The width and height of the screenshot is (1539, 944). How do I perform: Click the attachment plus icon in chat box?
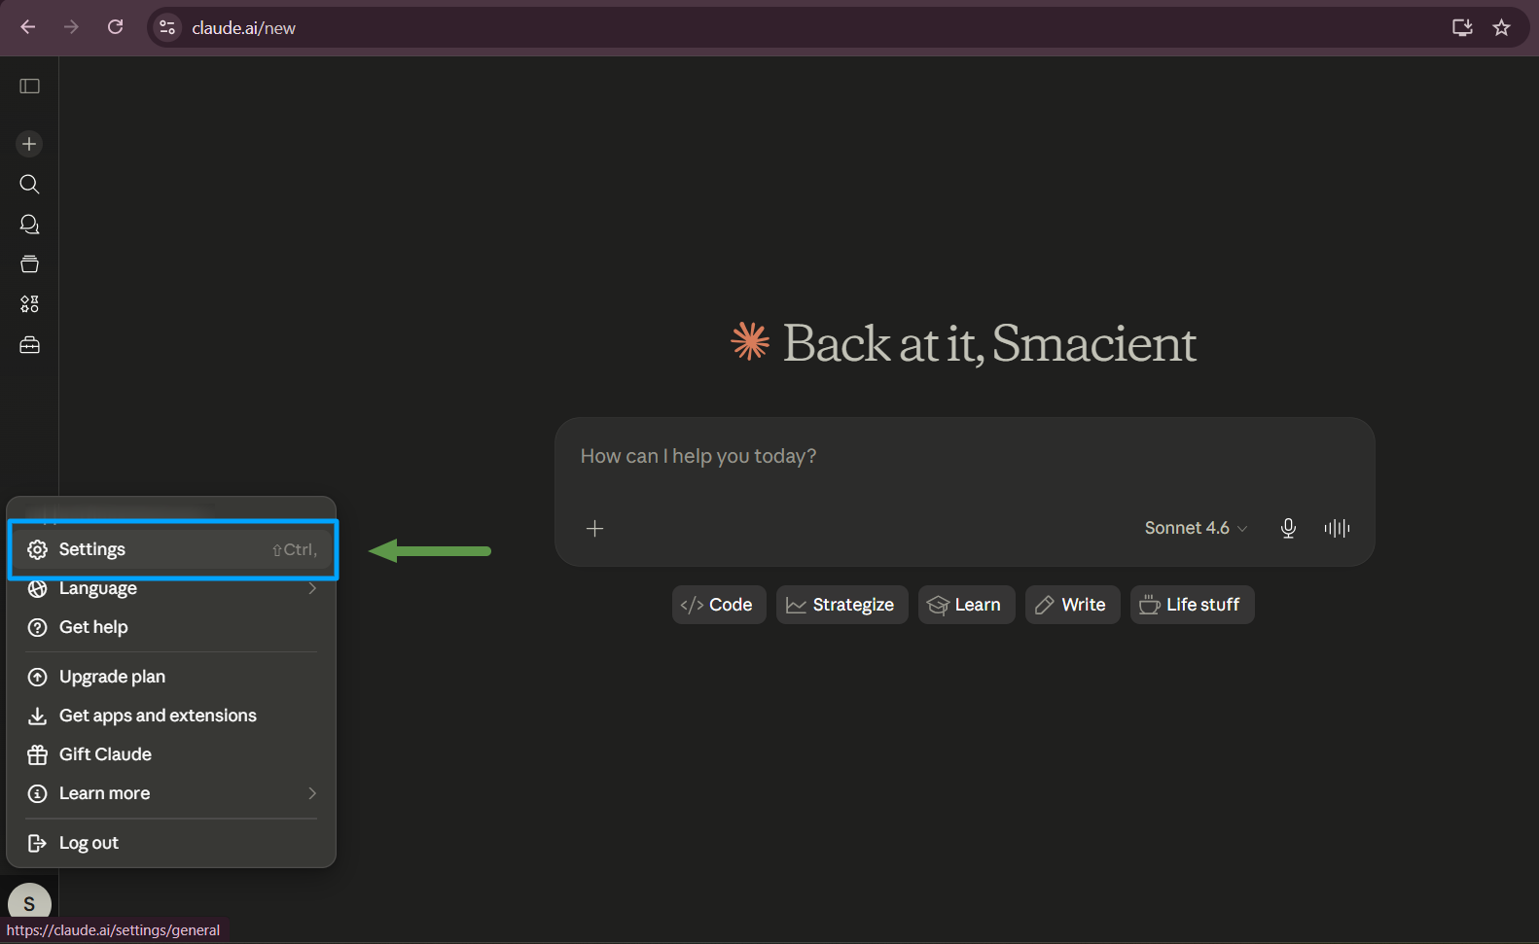click(595, 528)
